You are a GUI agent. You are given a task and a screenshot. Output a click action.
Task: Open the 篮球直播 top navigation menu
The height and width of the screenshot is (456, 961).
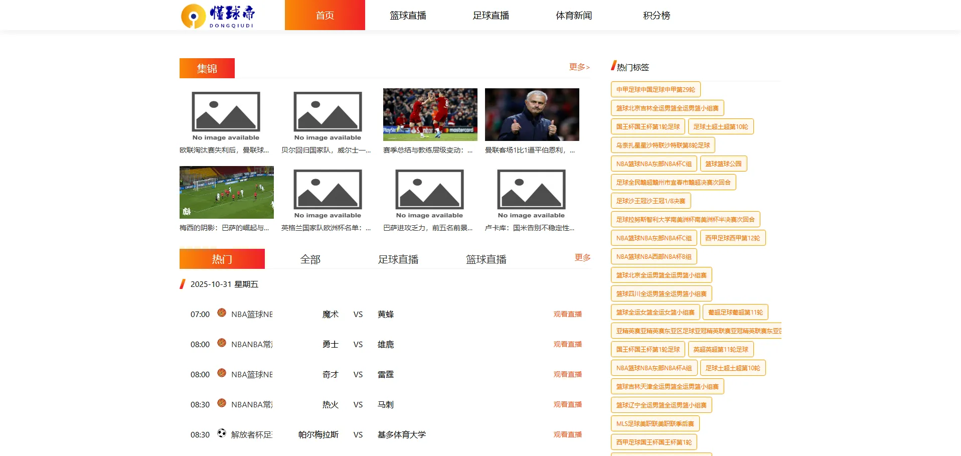click(x=408, y=16)
